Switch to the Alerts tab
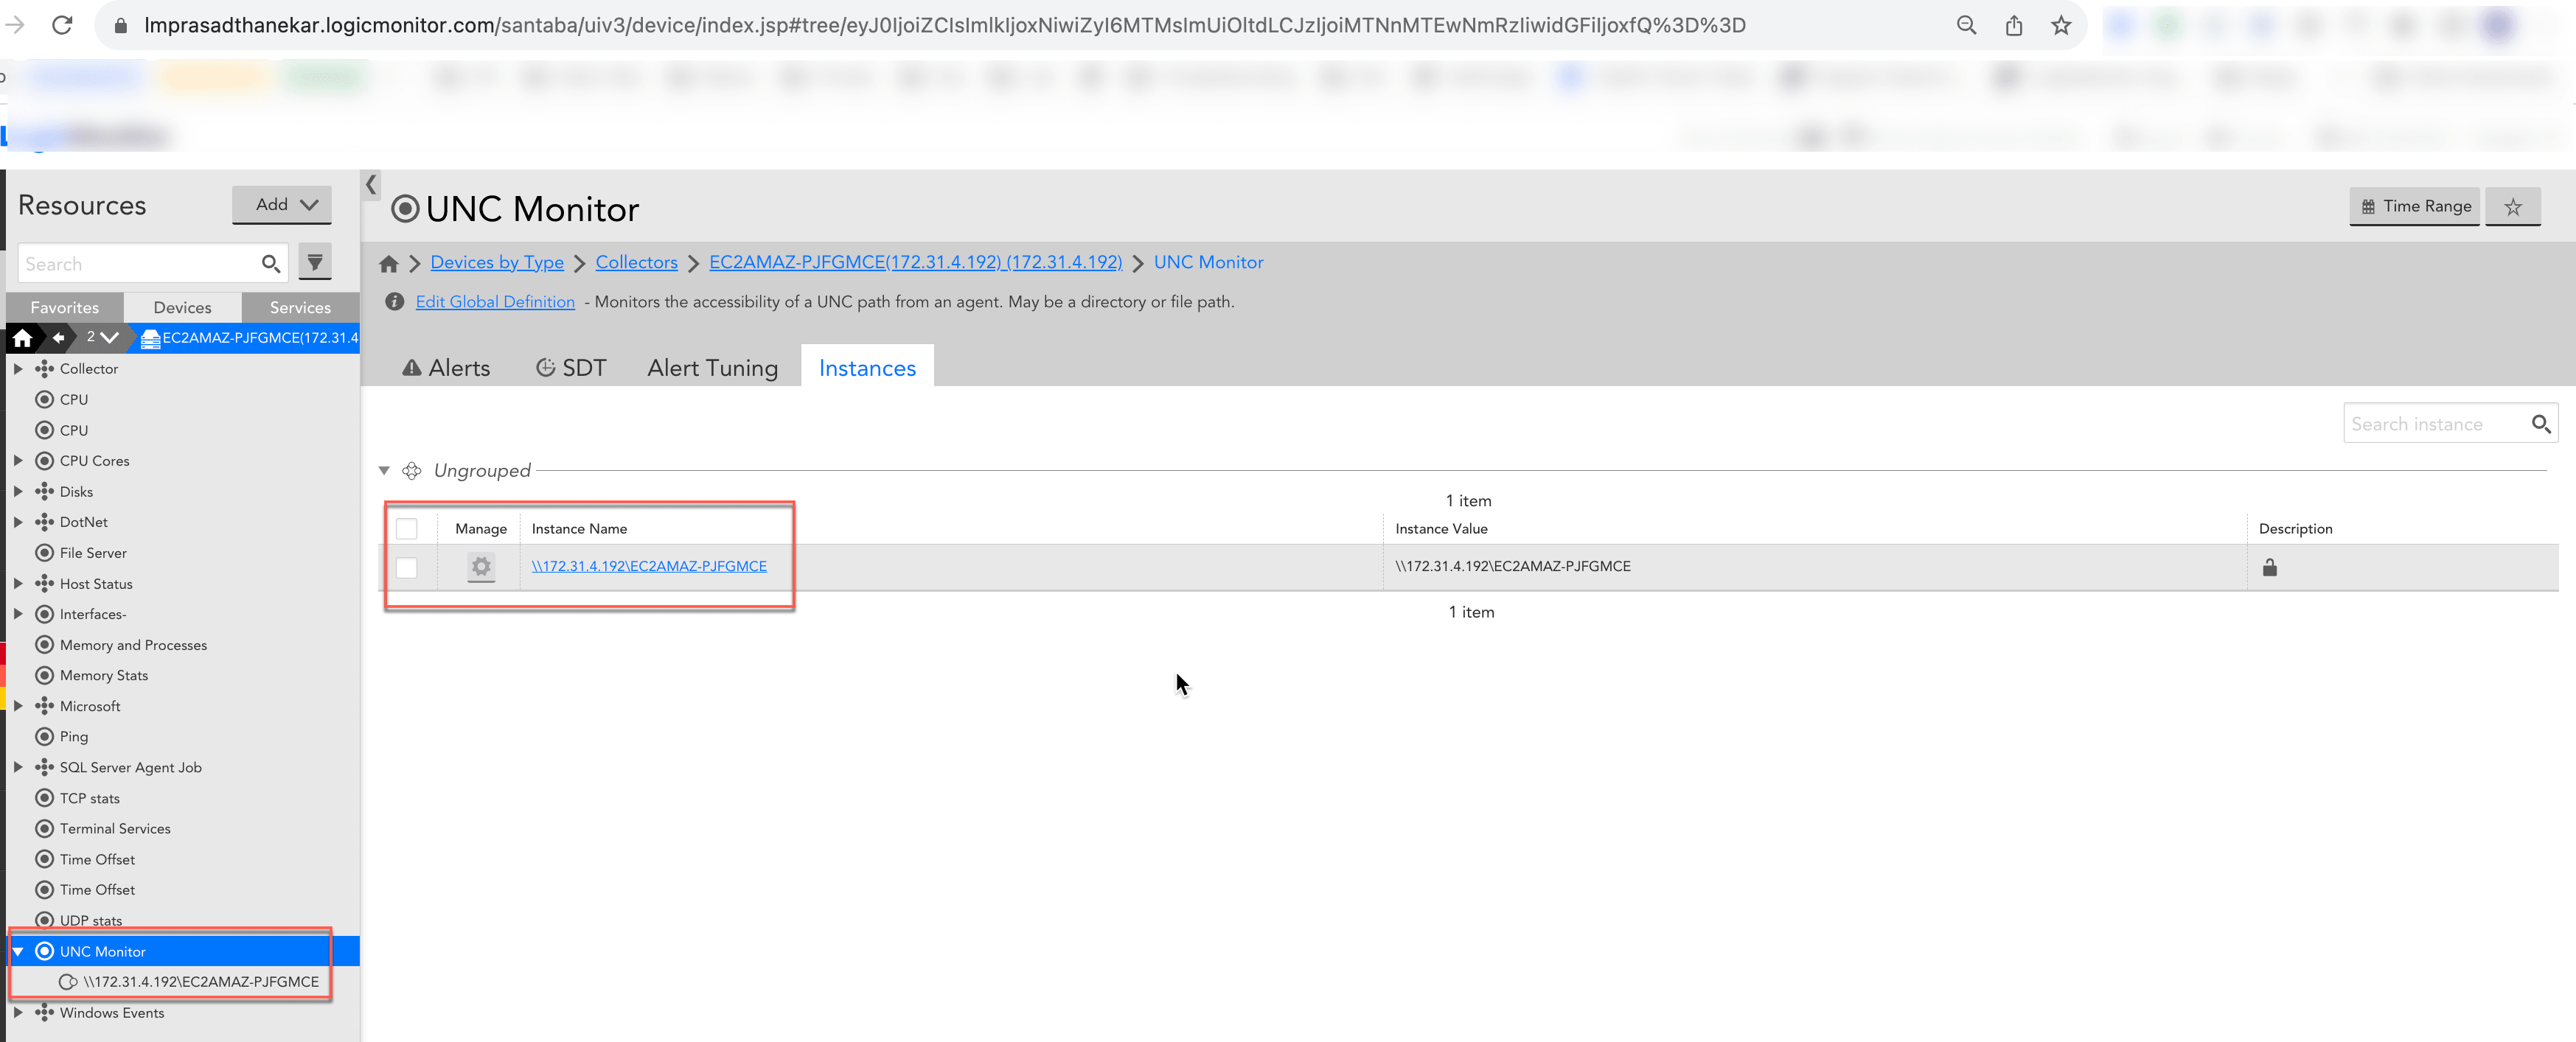The image size is (2576, 1042). pyautogui.click(x=446, y=368)
